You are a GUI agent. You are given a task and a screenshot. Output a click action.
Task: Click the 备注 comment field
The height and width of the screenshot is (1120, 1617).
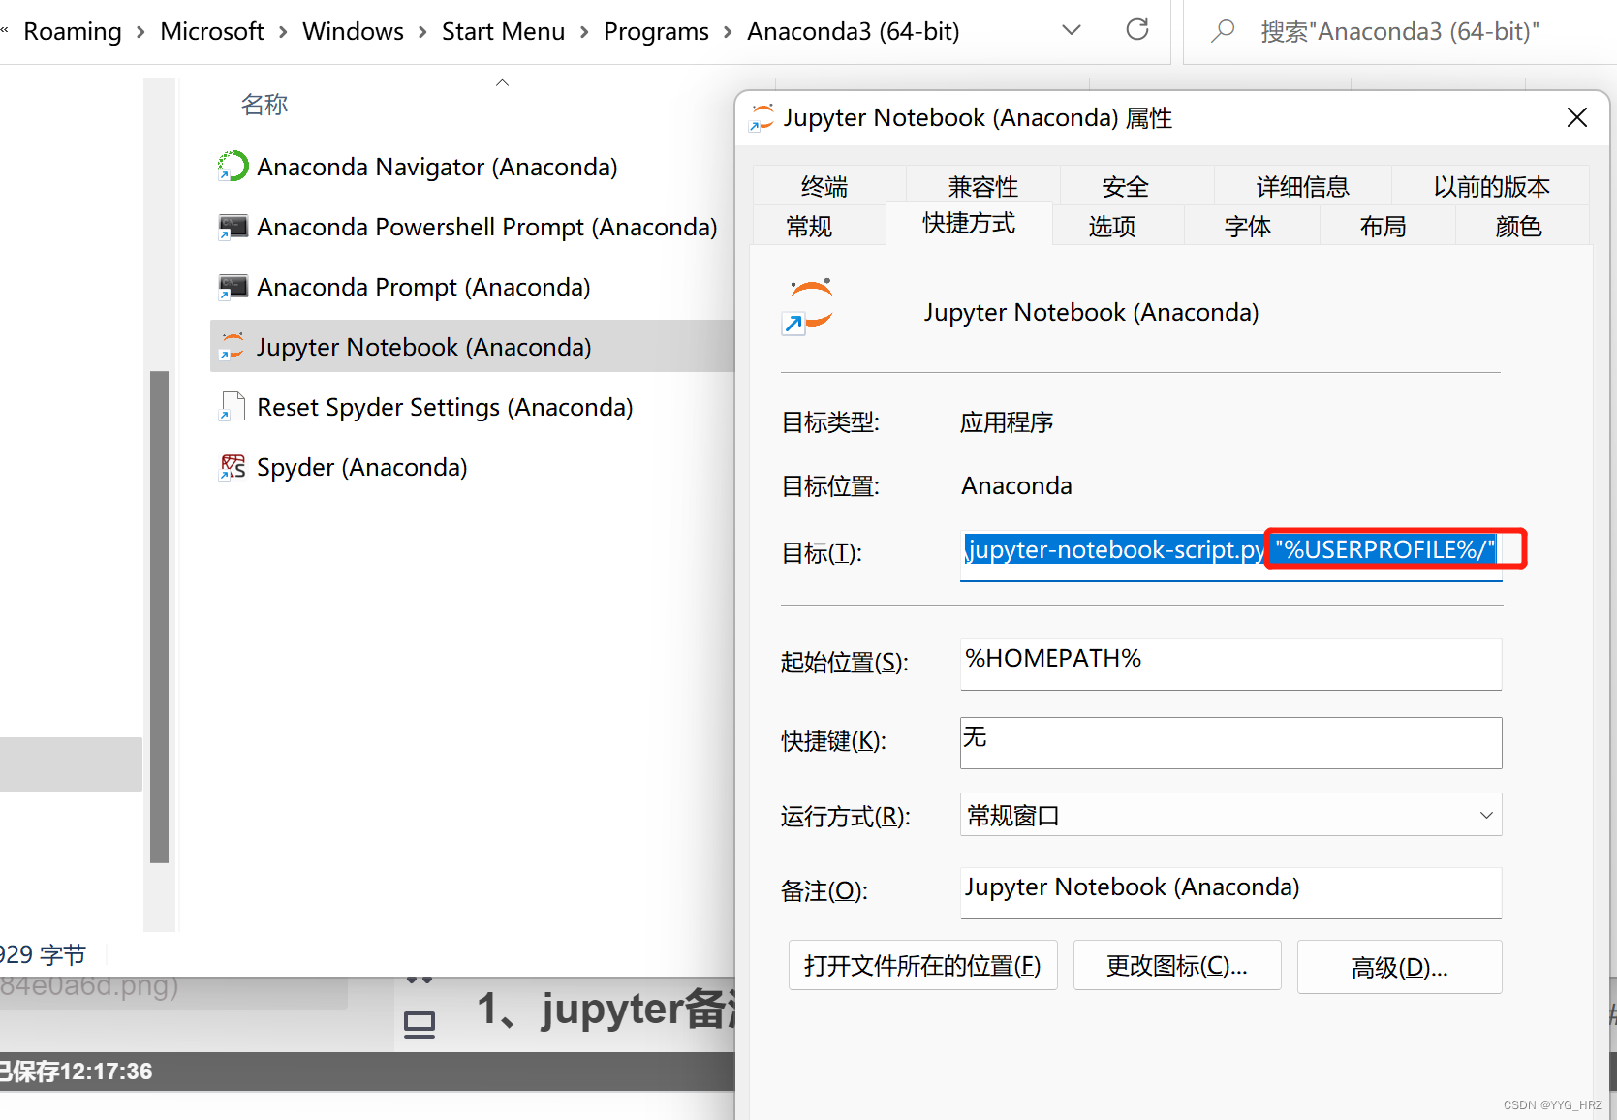[1230, 892]
